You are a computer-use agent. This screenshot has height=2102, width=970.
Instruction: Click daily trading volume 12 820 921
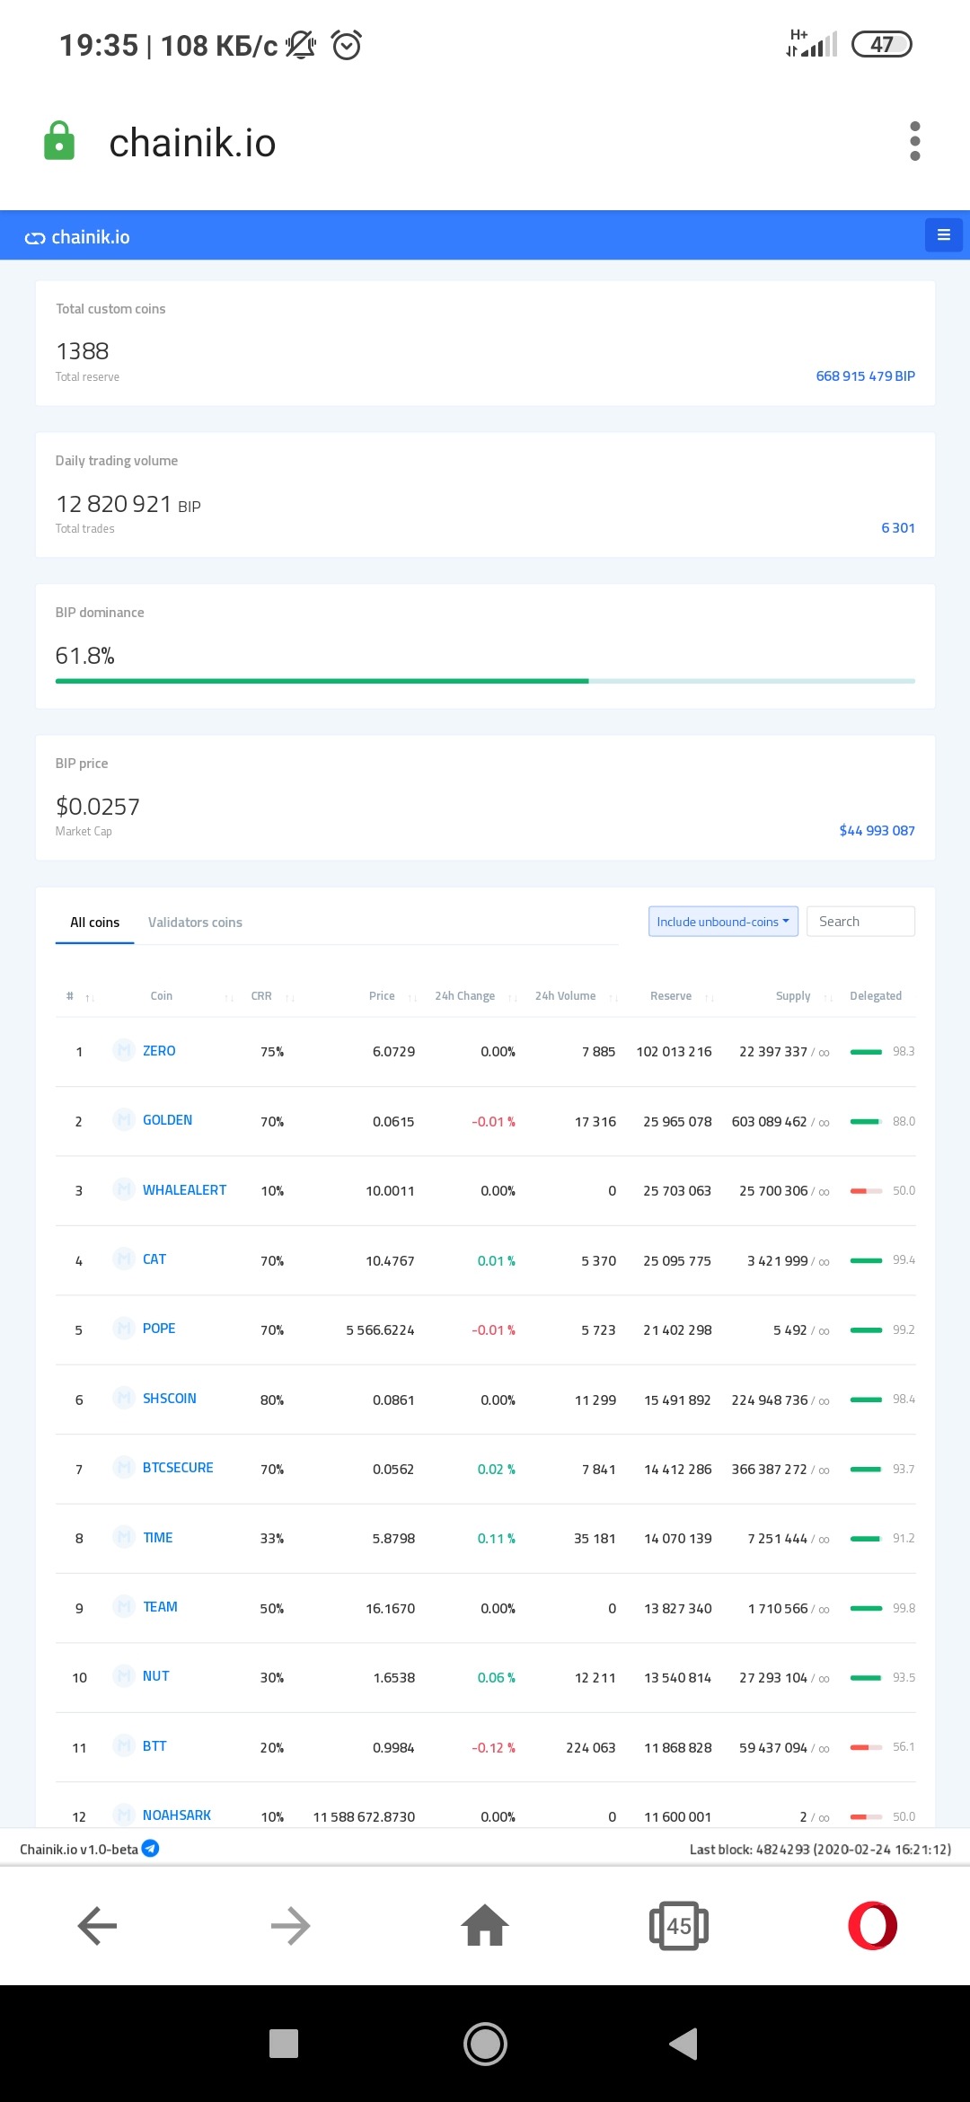click(x=113, y=504)
